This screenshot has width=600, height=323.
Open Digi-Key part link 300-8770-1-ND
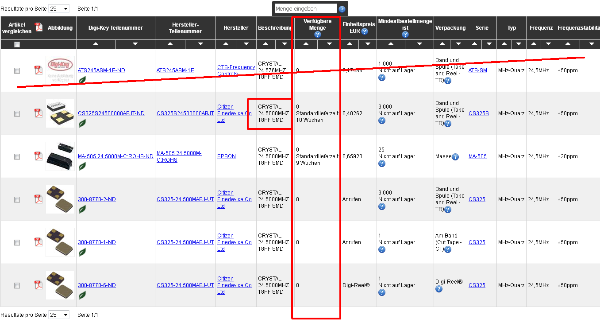[x=97, y=242]
